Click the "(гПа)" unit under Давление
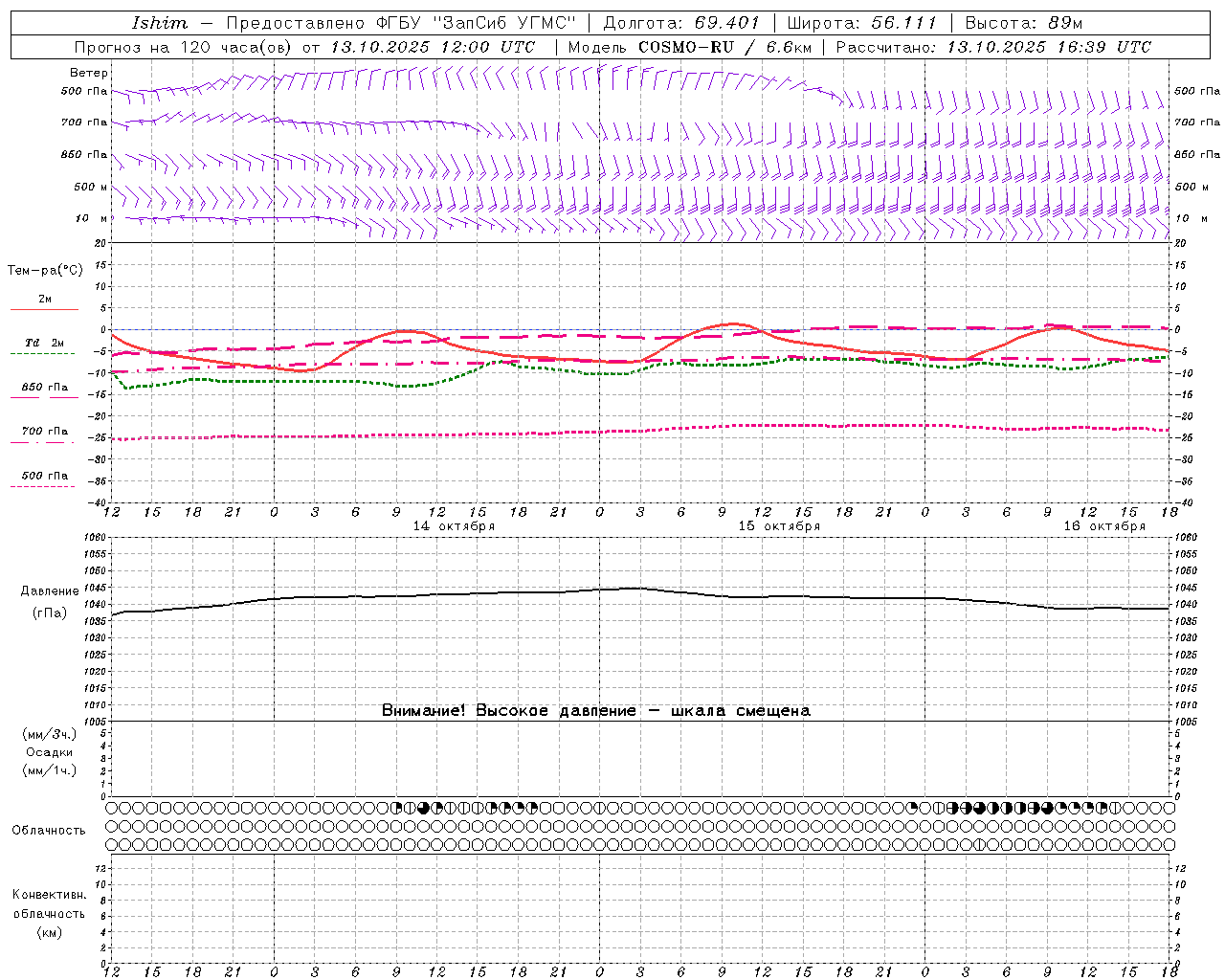1225x980 pixels. 50,613
